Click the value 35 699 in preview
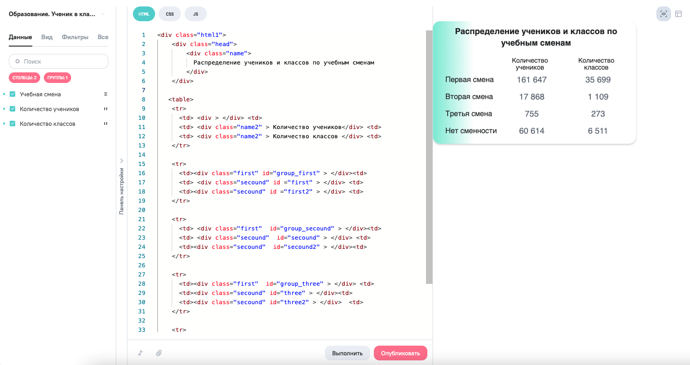690x365 pixels. click(598, 80)
